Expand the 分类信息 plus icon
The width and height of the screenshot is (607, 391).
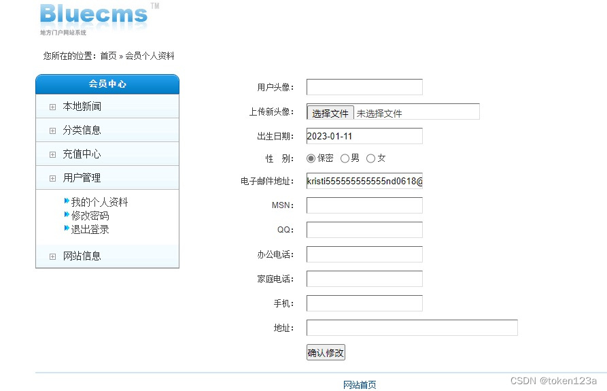pyautogui.click(x=52, y=131)
